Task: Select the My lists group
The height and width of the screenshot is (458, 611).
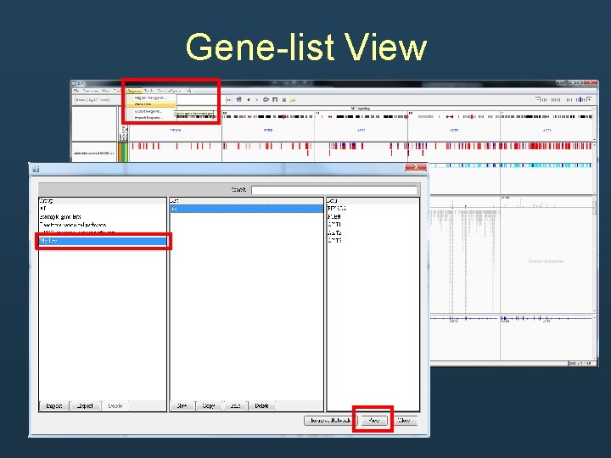Action: tap(103, 241)
